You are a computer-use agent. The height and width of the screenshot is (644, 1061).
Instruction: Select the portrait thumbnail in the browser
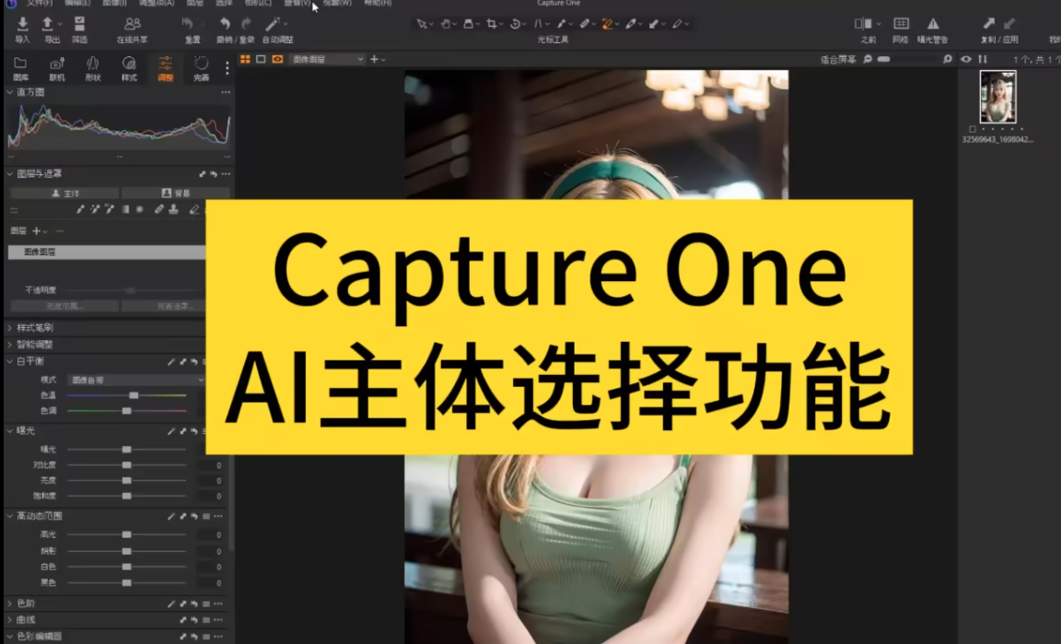coord(997,98)
